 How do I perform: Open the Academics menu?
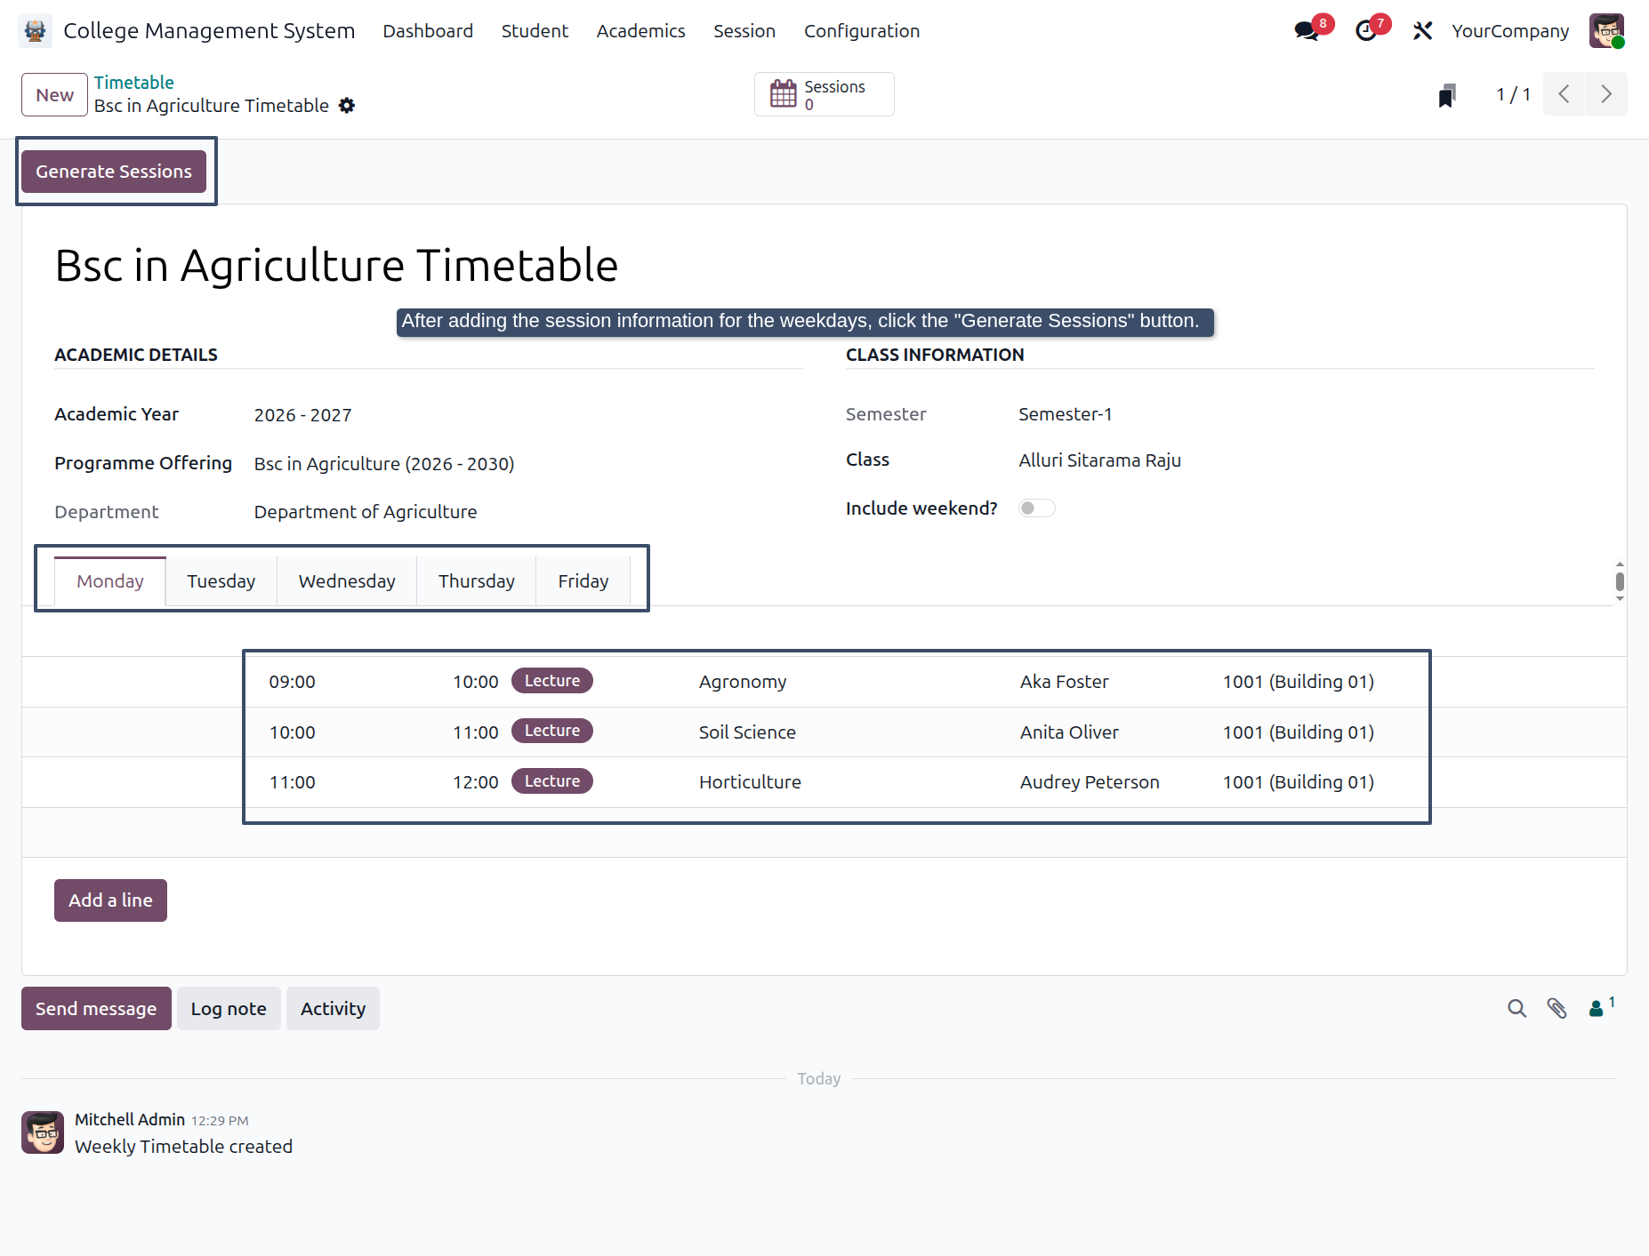pyautogui.click(x=640, y=31)
